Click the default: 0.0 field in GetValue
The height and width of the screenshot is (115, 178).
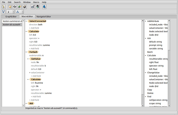point(36,69)
